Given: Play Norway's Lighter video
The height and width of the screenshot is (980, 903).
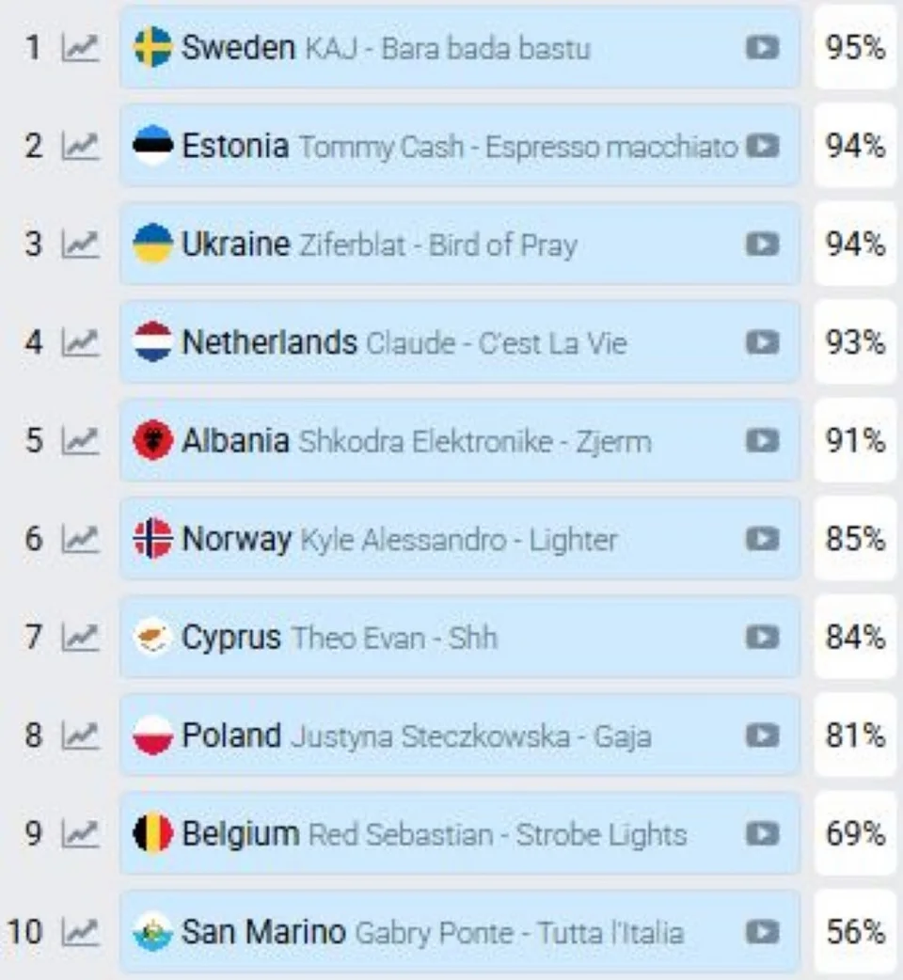Looking at the screenshot, I should (763, 539).
